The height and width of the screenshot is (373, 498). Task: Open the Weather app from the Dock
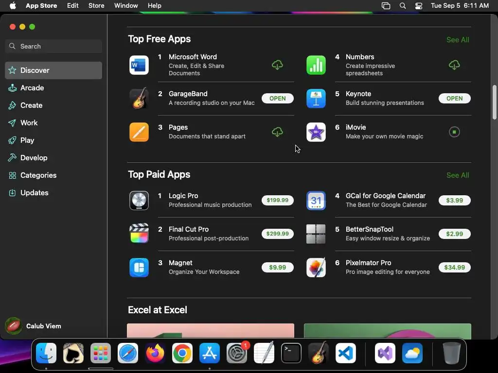click(412, 353)
